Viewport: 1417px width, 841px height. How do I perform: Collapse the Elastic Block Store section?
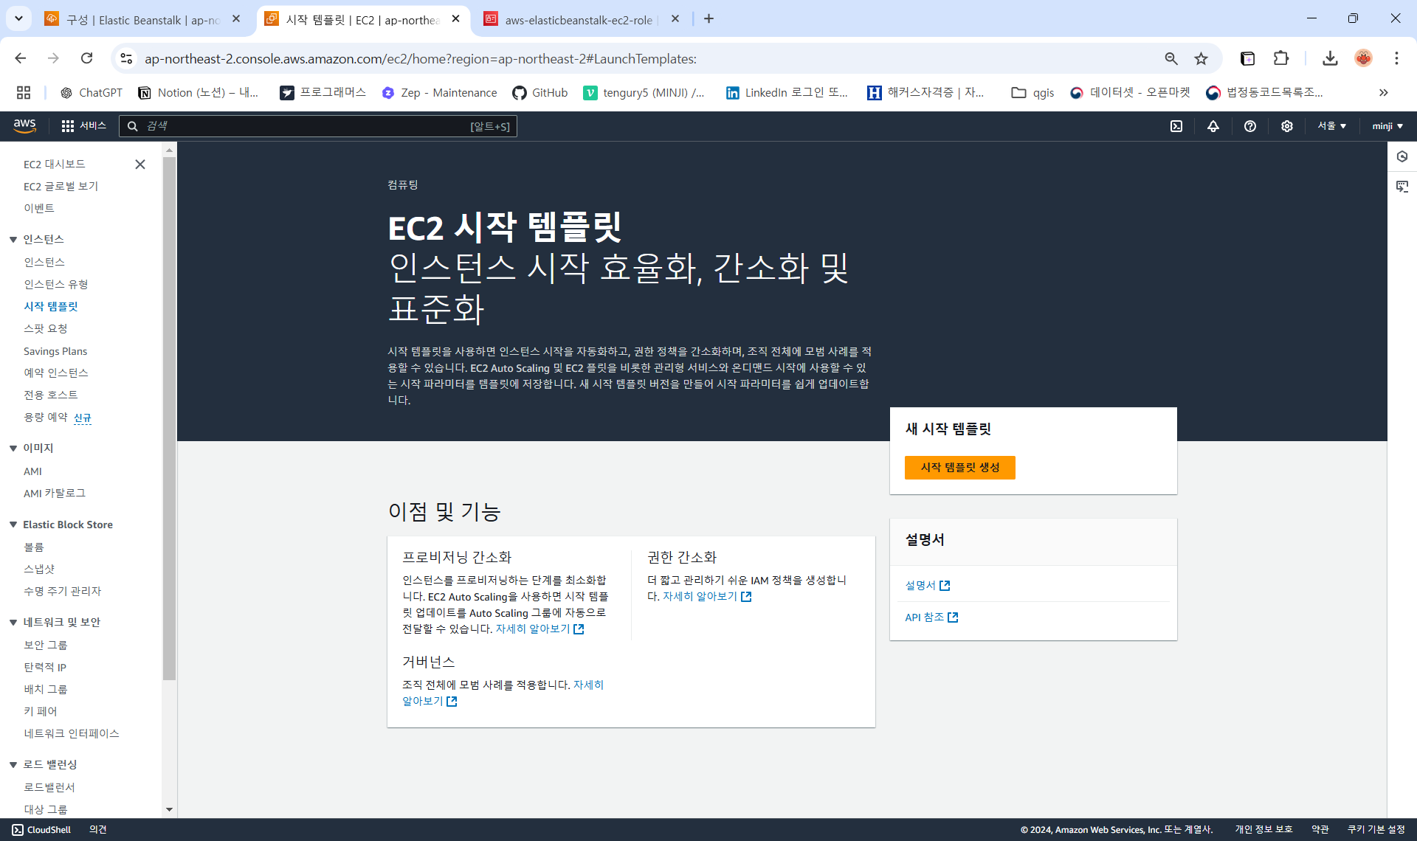pos(13,525)
